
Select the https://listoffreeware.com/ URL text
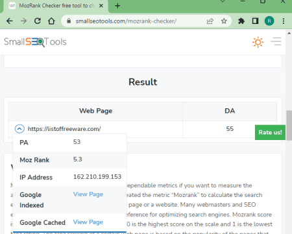click(64, 129)
